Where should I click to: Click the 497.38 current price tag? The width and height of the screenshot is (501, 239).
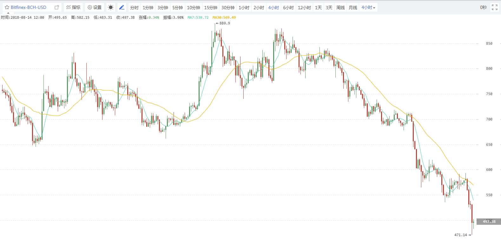(489, 222)
